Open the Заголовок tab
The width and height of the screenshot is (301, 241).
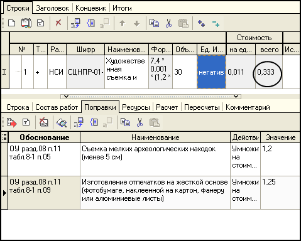tap(52, 8)
